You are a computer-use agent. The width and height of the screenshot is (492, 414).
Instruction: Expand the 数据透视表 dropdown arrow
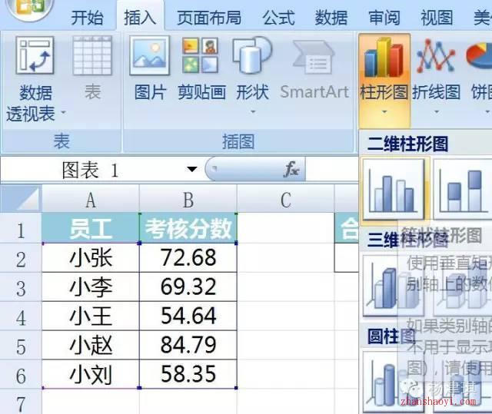63,112
